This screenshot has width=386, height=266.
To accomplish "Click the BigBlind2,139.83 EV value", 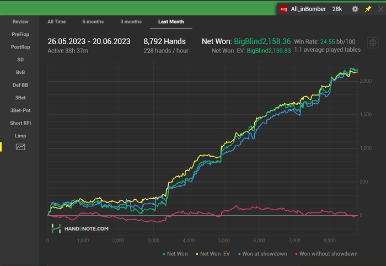I will [x=269, y=51].
